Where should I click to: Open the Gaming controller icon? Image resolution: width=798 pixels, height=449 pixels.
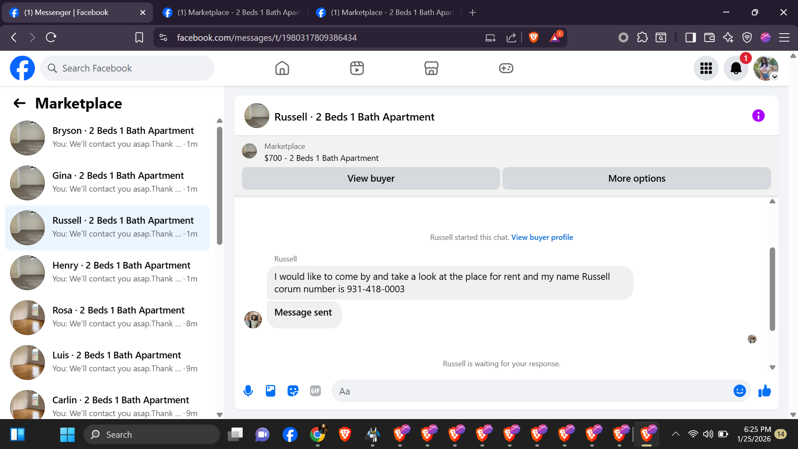(x=506, y=68)
